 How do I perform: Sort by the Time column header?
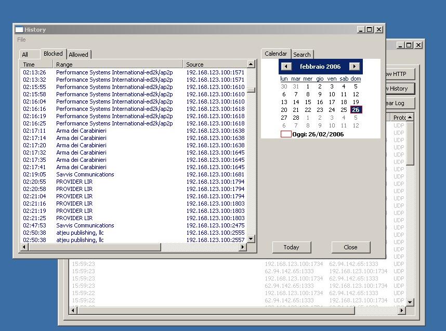pyautogui.click(x=29, y=65)
